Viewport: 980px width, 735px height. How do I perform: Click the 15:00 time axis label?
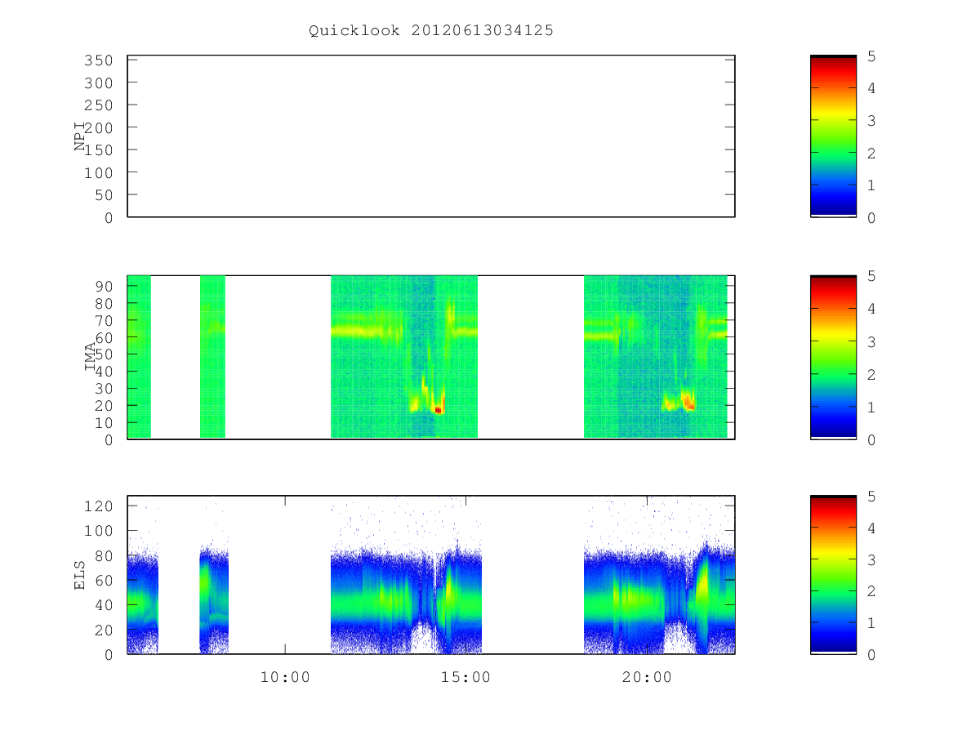[465, 677]
